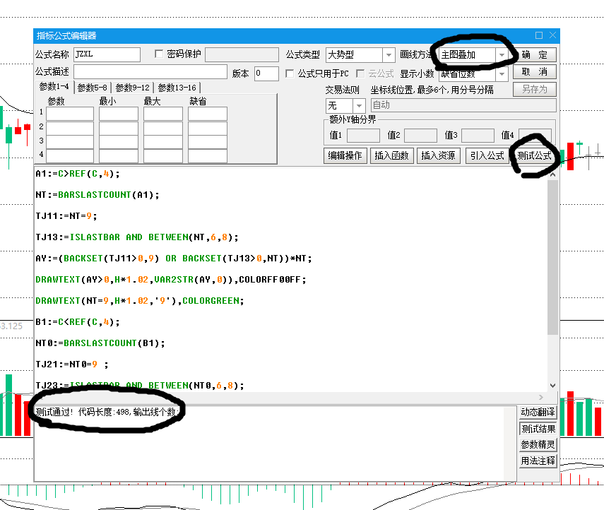Maximize the 指标公式编辑器 window

pos(539,35)
